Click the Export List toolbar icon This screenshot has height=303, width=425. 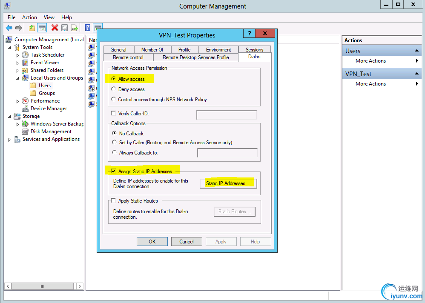[75, 28]
